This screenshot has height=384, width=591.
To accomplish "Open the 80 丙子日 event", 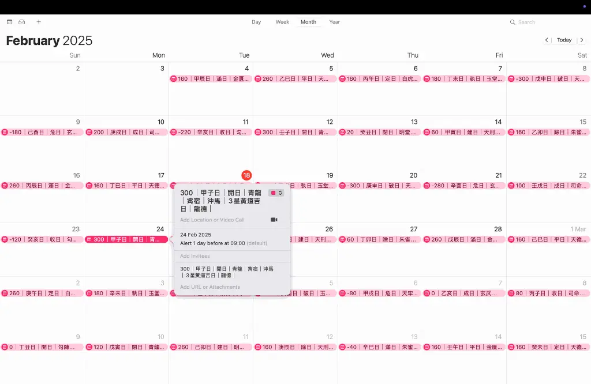I will tap(548, 293).
